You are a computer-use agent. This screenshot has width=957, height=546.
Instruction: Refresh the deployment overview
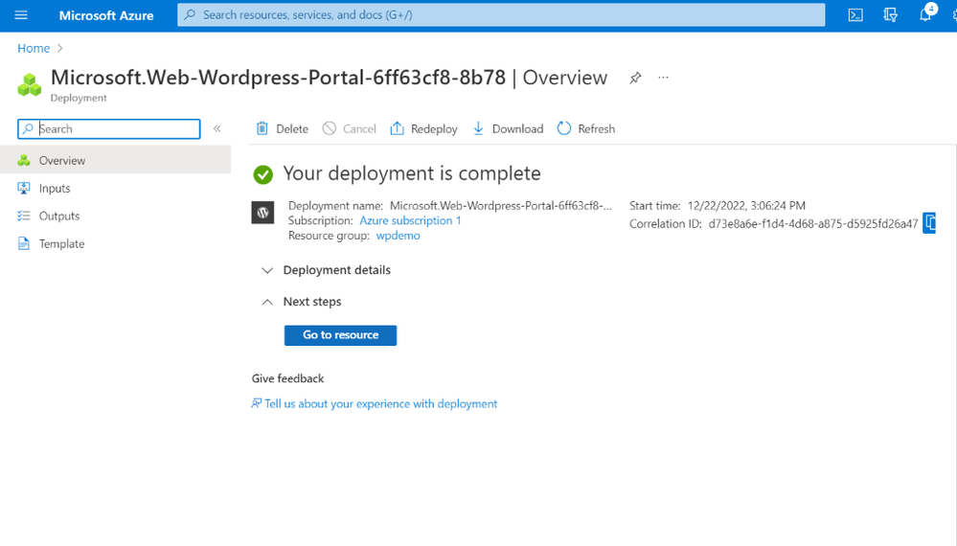[x=586, y=128]
